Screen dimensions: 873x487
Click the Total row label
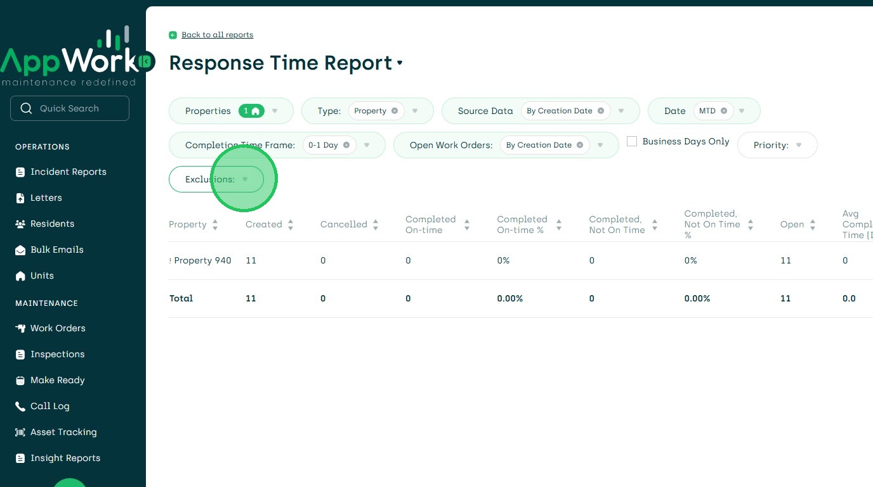pos(181,299)
